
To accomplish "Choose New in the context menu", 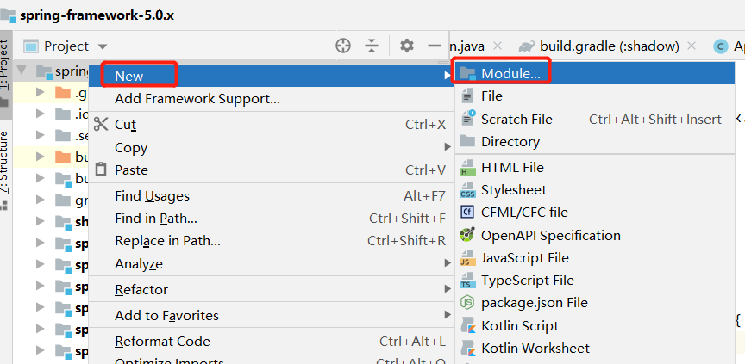I will (x=271, y=76).
